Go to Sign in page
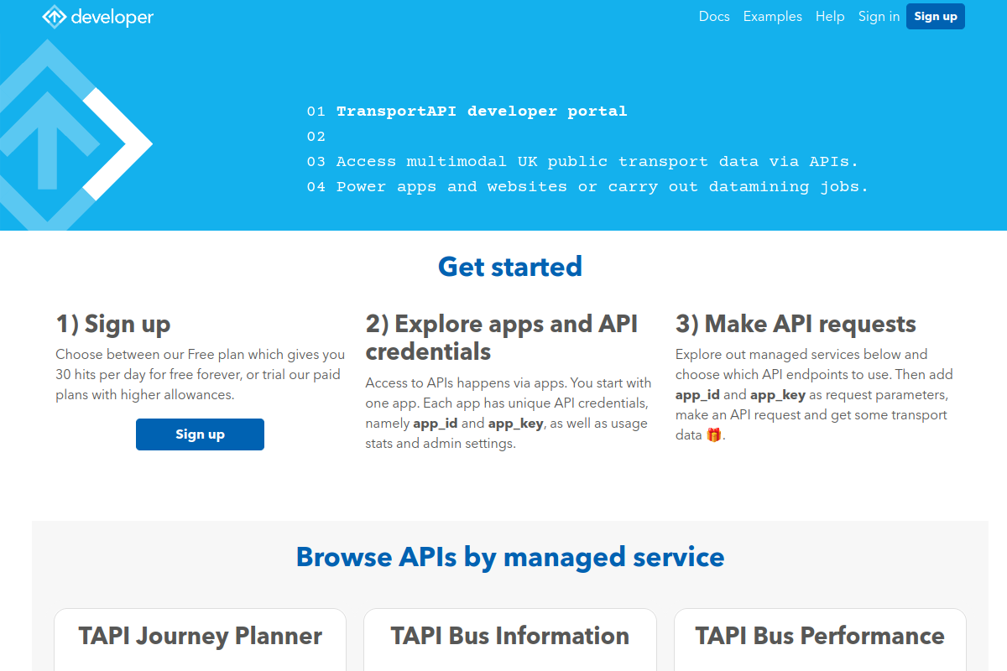 (x=879, y=17)
